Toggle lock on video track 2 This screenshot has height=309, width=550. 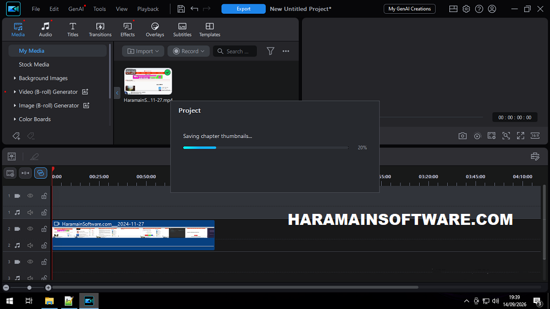click(x=44, y=229)
